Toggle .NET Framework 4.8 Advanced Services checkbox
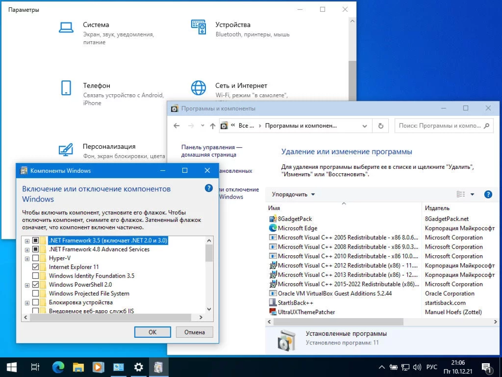Screen dimensions: 502x377 pyautogui.click(x=36, y=249)
